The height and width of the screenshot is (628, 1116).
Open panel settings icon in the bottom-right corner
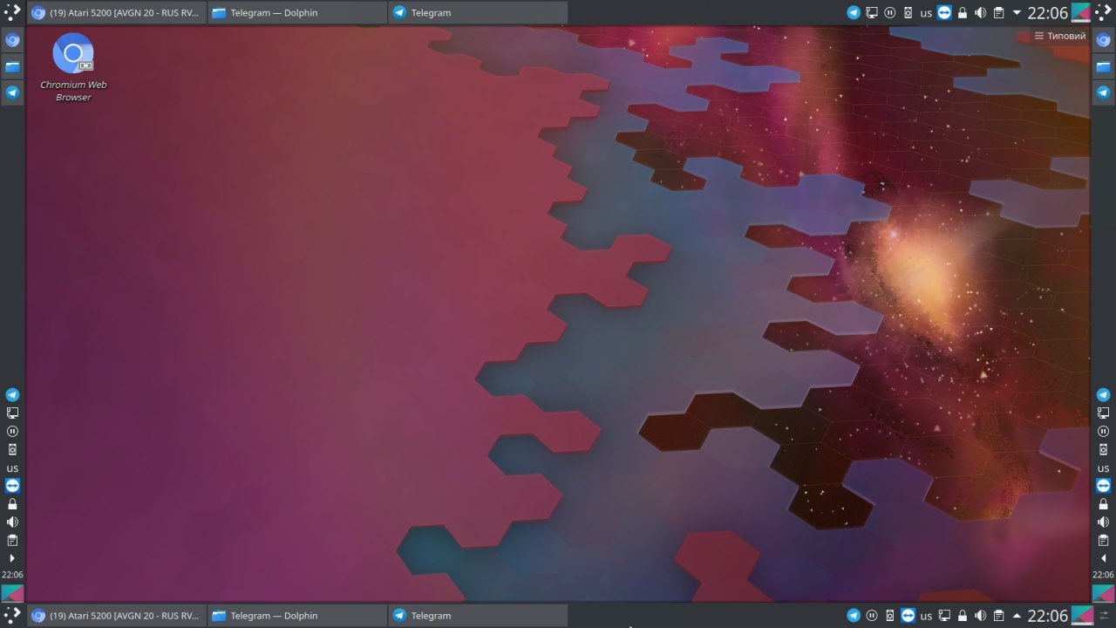click(x=1103, y=615)
